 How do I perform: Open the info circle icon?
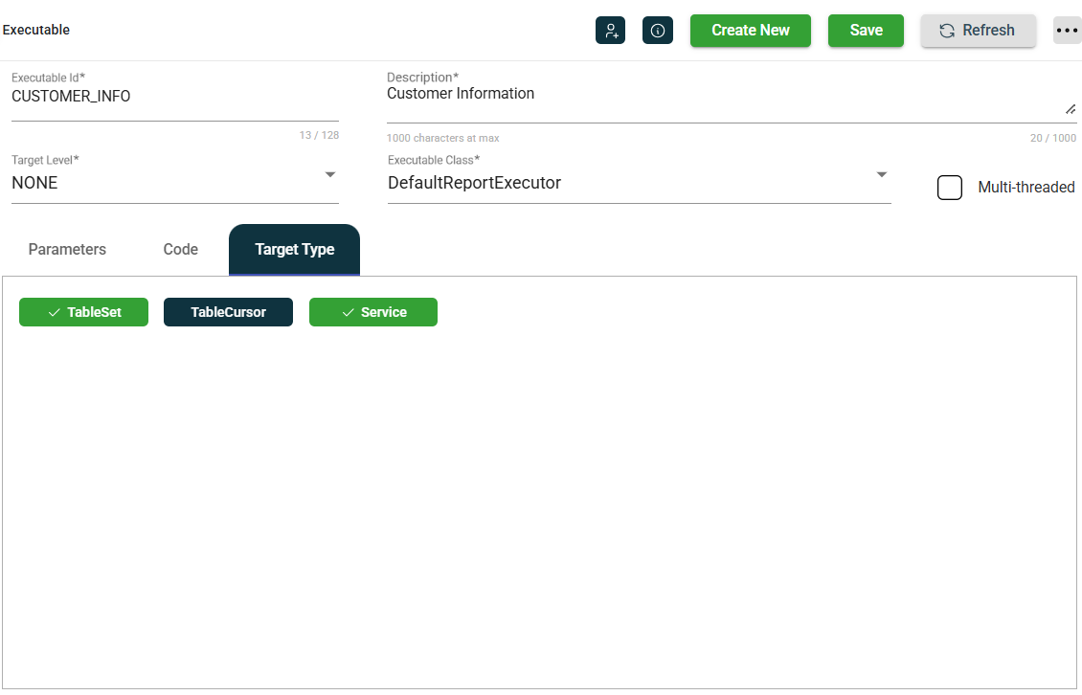pos(658,31)
